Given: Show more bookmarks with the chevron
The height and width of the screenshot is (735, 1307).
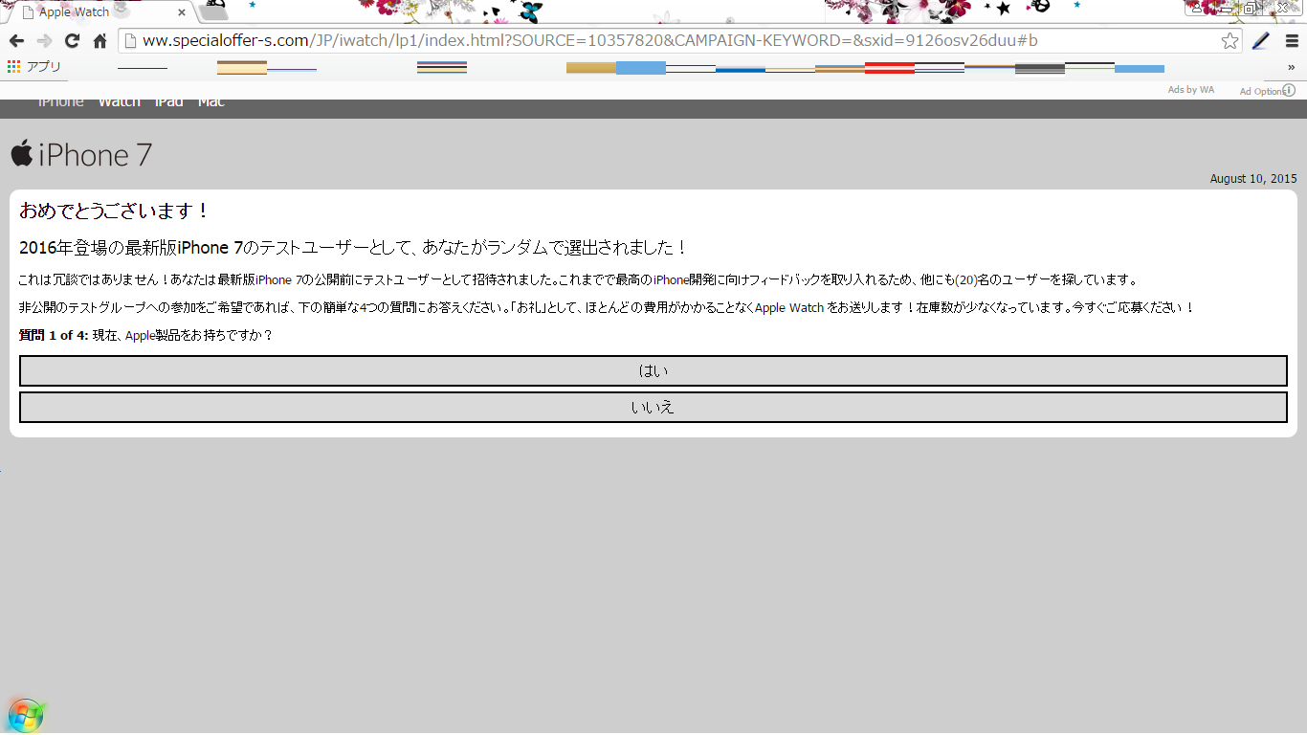Looking at the screenshot, I should pos(1292,67).
